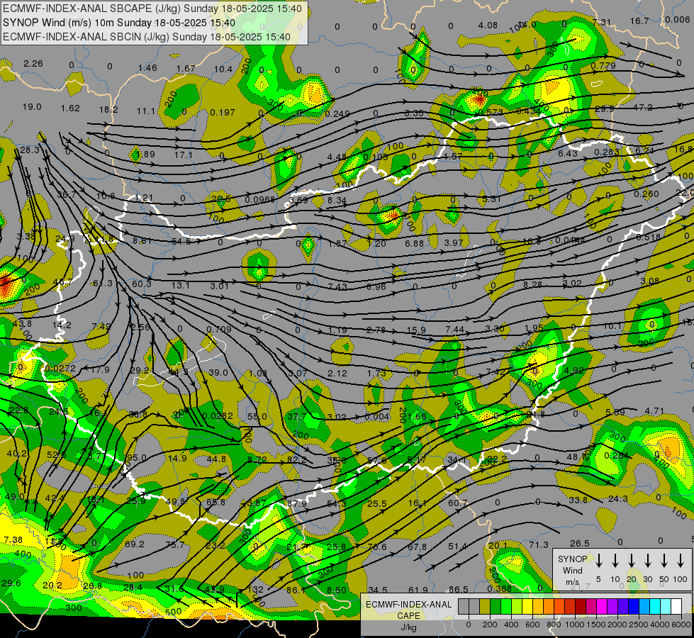The width and height of the screenshot is (694, 638).
Task: Select the olive swatch in CAPE legend
Action: 485,606
